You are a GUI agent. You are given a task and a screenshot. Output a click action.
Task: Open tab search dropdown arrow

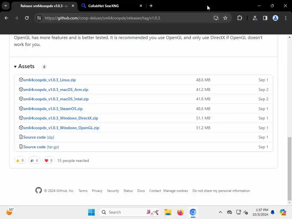[x=6, y=6]
